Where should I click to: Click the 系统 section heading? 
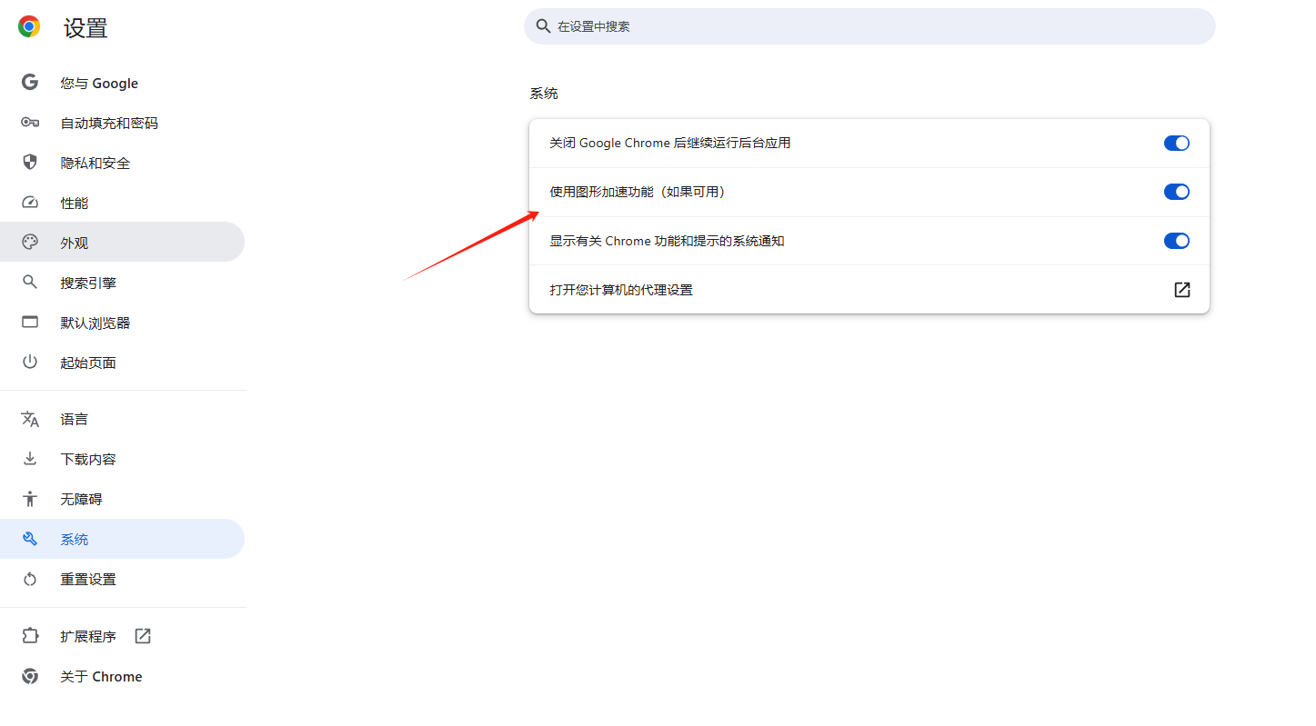[x=544, y=94]
